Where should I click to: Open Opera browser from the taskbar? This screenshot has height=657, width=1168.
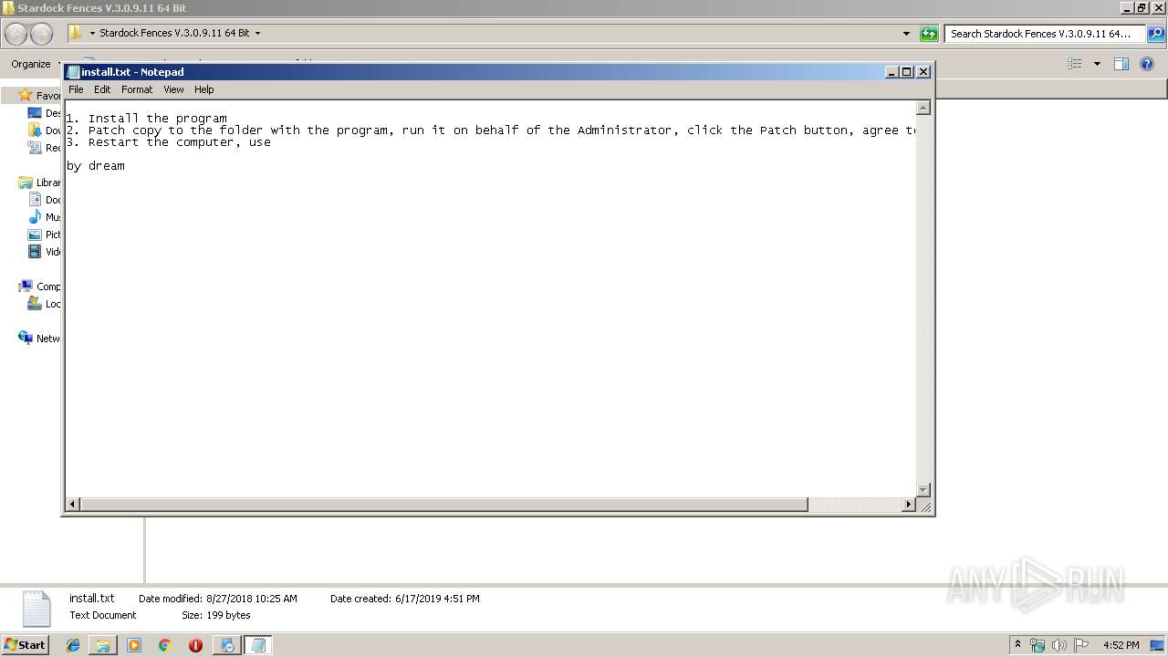pyautogui.click(x=195, y=645)
